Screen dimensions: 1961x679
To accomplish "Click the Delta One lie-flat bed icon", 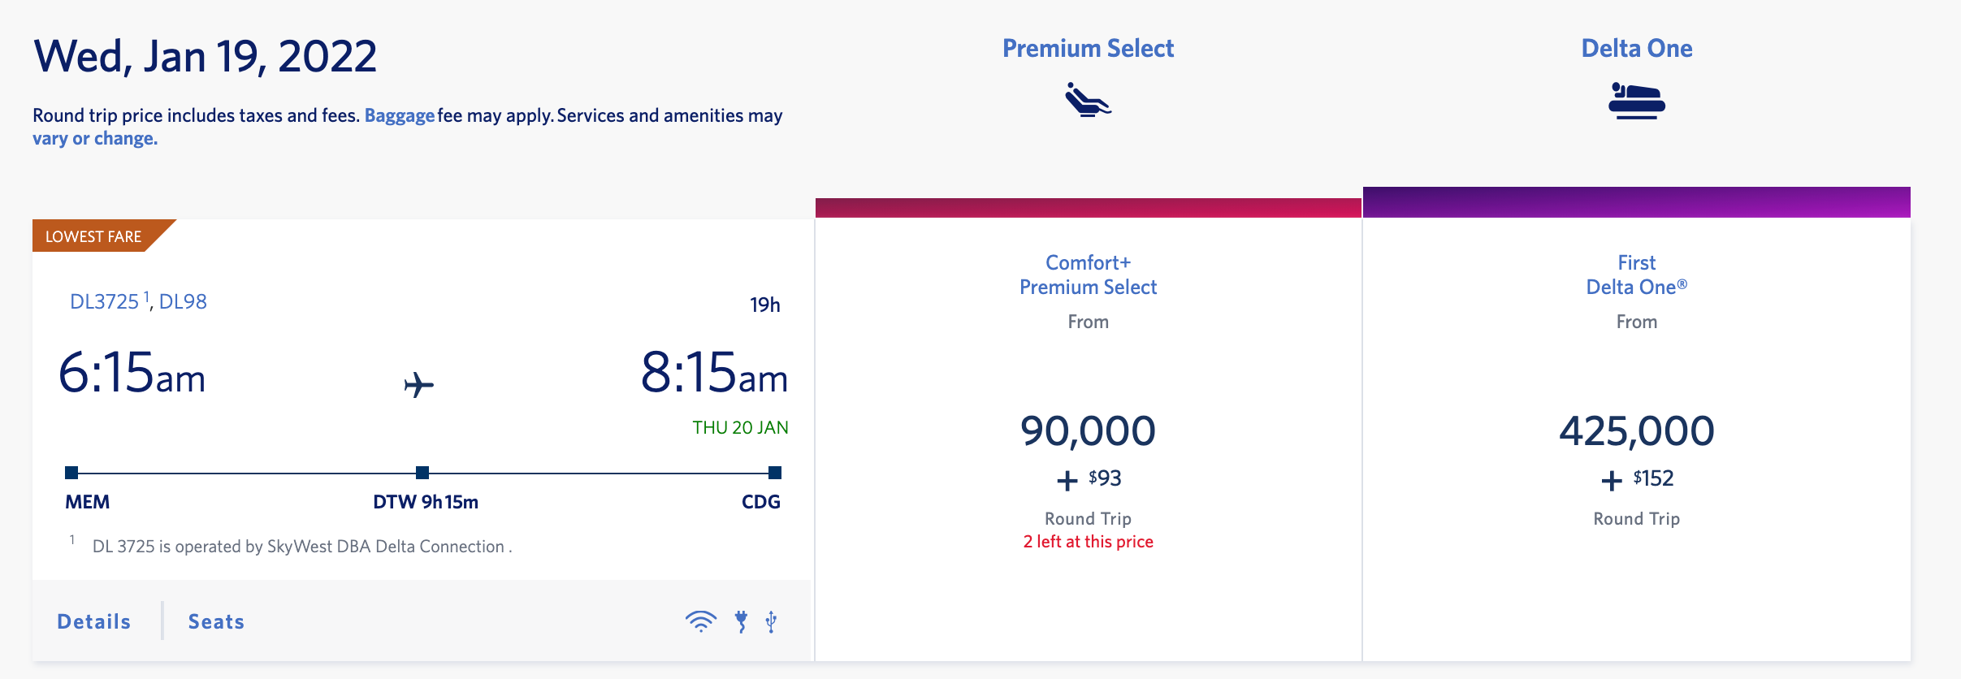I will click(1636, 101).
